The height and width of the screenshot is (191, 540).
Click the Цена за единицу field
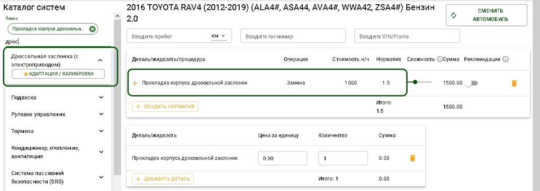pos(282,158)
